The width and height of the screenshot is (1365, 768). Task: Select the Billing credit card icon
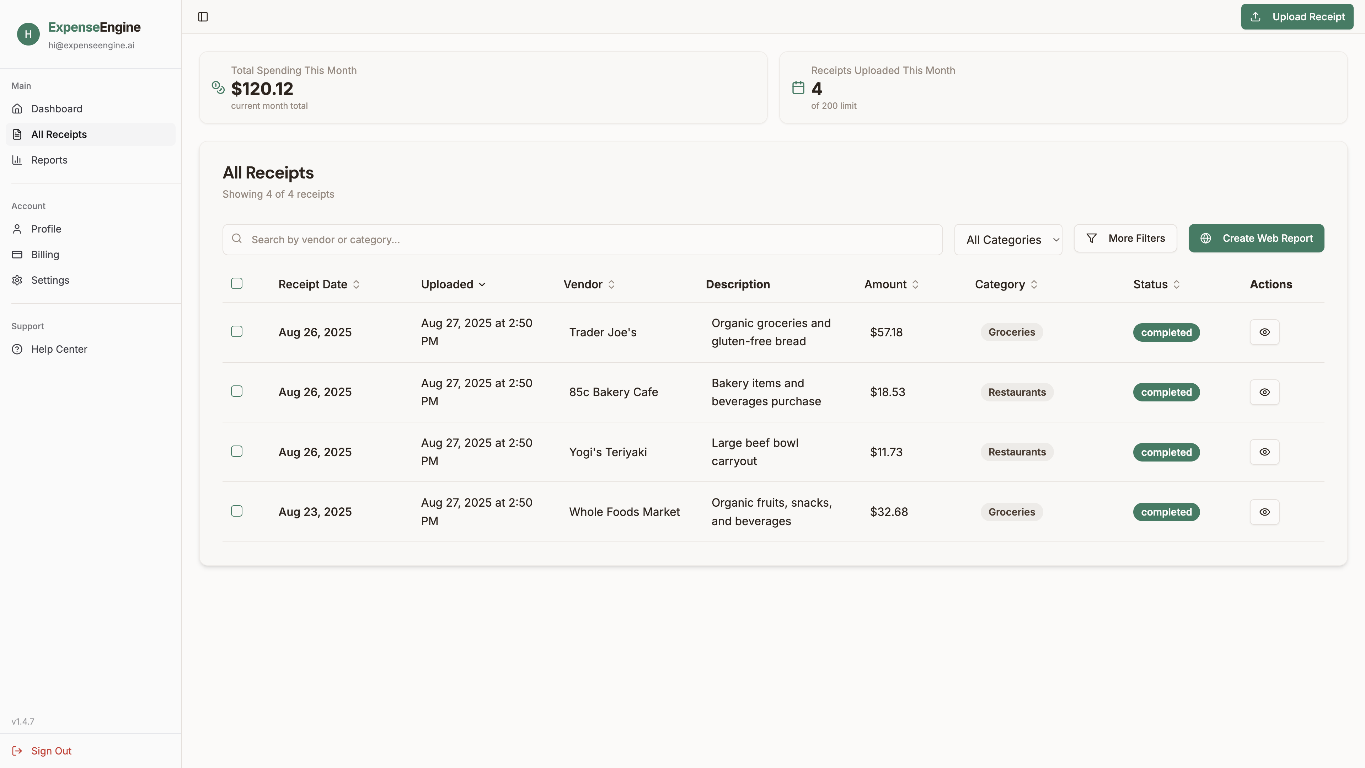click(x=17, y=255)
